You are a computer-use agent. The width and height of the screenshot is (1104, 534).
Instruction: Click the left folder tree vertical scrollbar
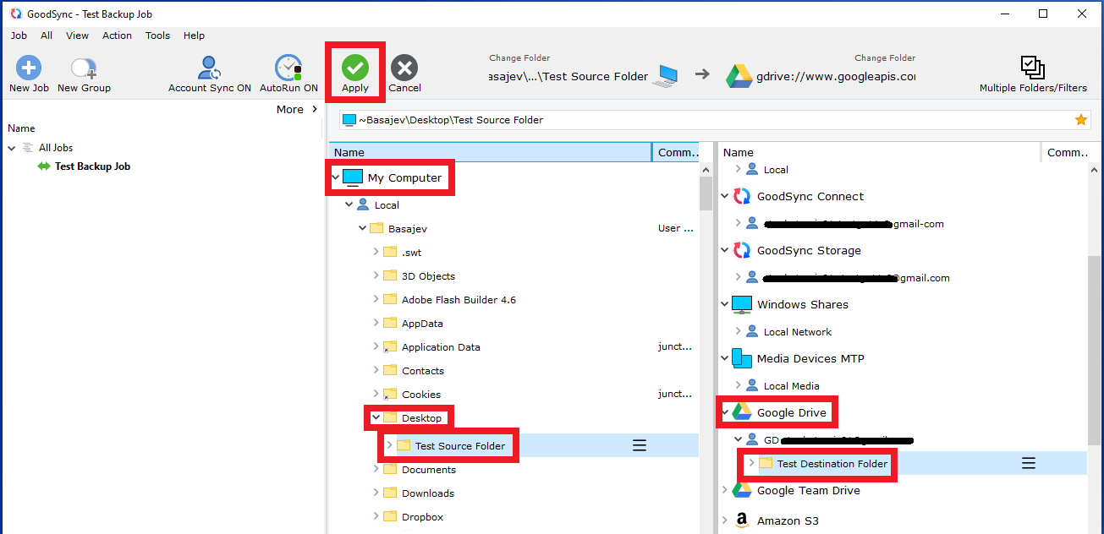click(706, 194)
